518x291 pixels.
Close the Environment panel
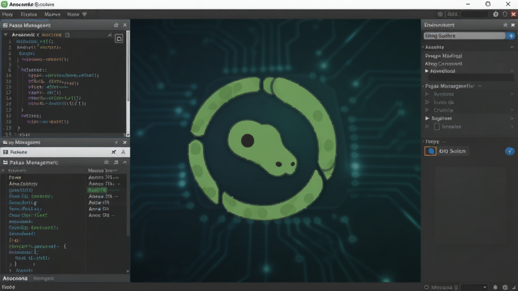pos(513,25)
